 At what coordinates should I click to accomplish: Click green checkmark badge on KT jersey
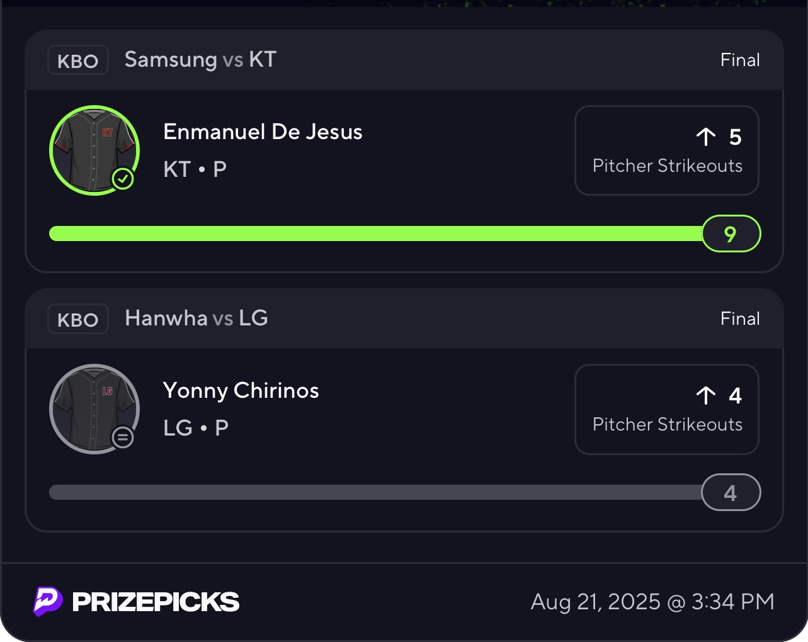point(123,179)
